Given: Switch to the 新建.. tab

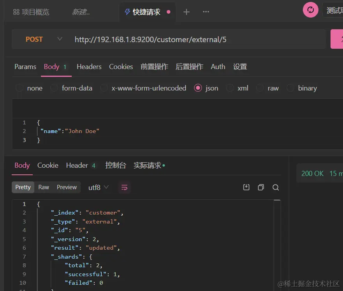Looking at the screenshot, I should coord(81,12).
